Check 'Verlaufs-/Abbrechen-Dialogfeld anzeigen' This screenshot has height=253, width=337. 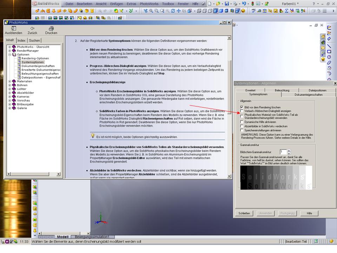242,111
